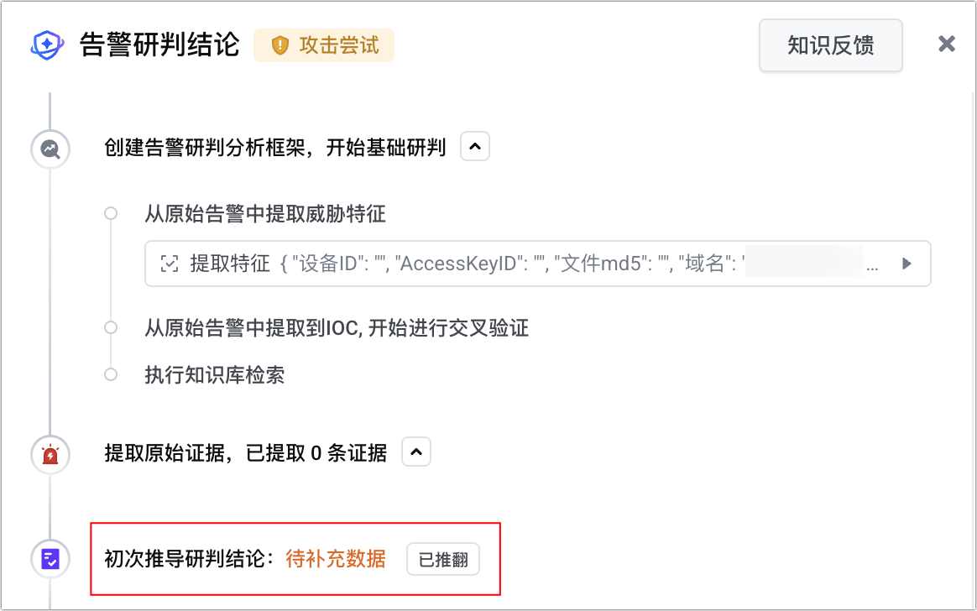Select the 执行知识库检索 step text

215,375
